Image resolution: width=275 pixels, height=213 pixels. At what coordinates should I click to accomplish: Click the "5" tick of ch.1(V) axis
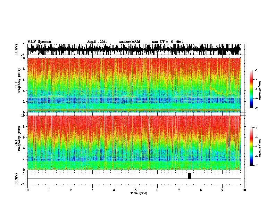click(x=24, y=44)
